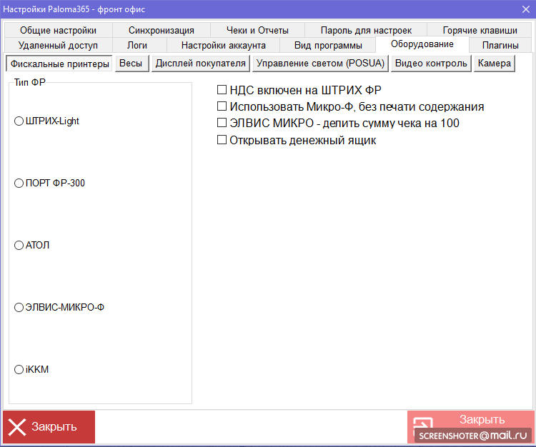
Task: Click the Весы equipment button
Action: (130, 64)
